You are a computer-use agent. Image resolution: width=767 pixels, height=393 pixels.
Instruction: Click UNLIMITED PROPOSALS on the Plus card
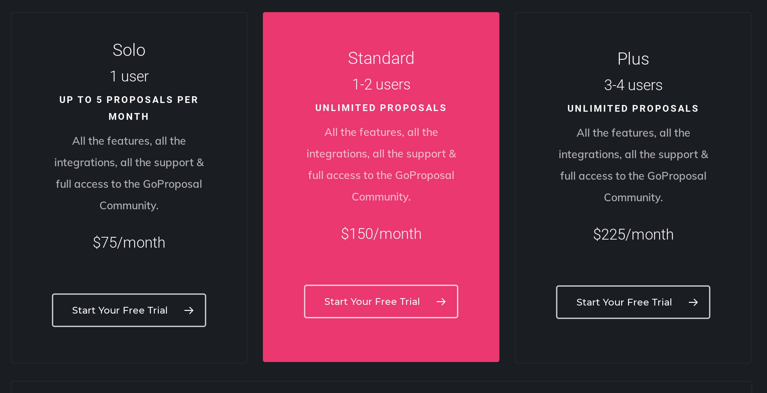[x=633, y=108]
